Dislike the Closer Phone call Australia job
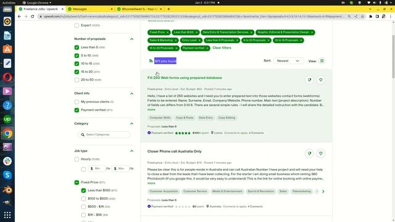Image resolution: width=395 pixels, height=222 pixels. 309,154
